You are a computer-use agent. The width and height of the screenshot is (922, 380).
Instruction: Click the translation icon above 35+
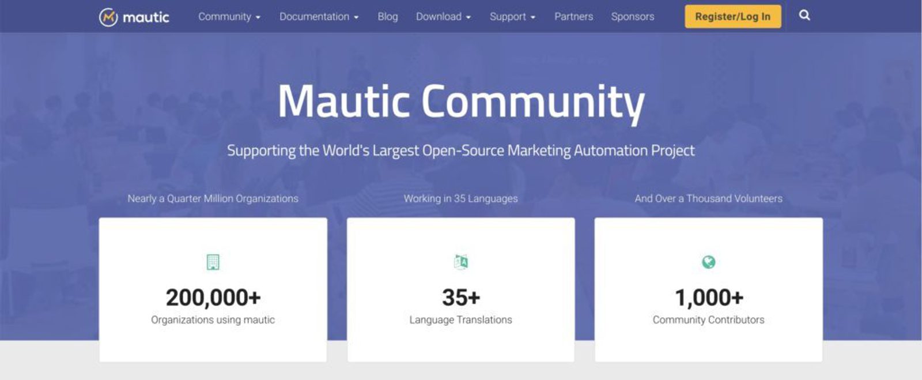click(x=461, y=262)
